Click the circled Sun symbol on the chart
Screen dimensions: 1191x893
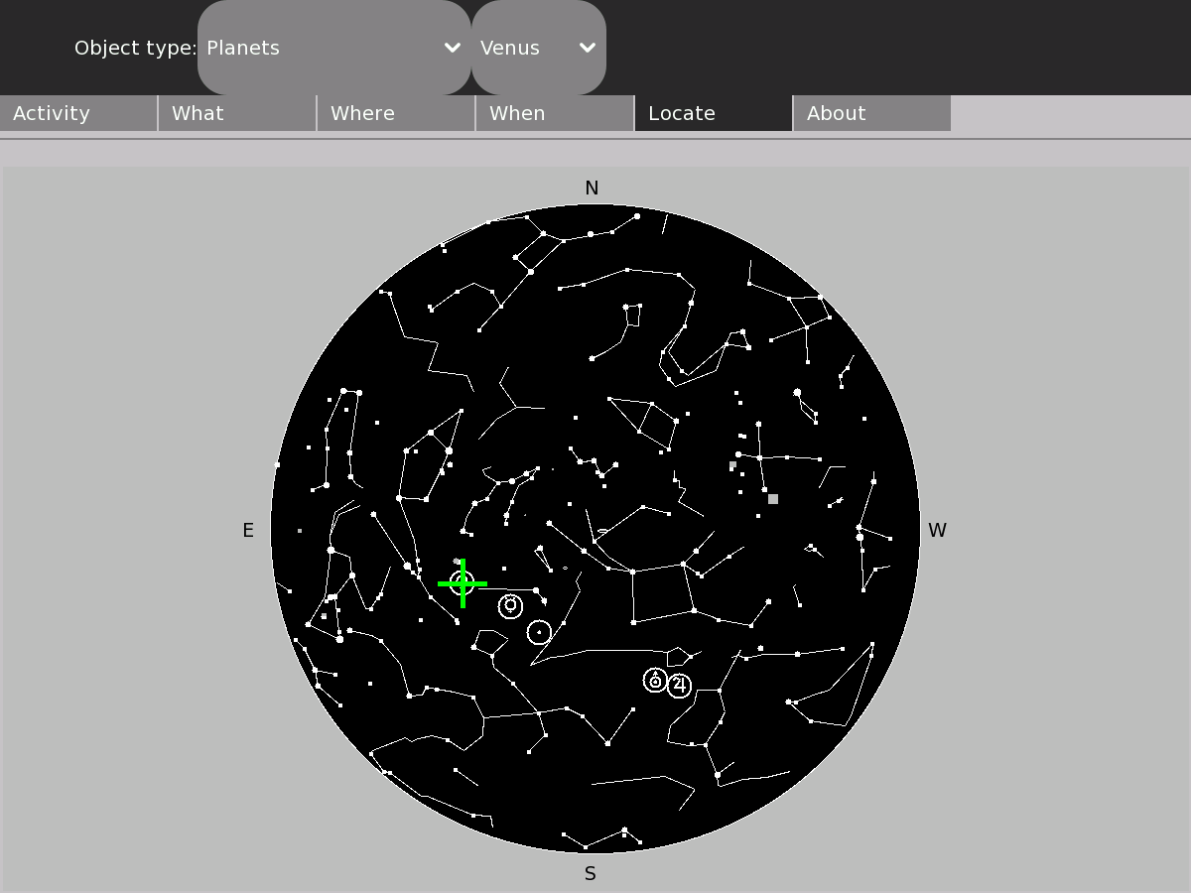[539, 632]
